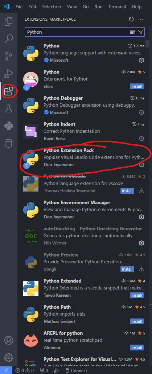
Task: Open remote window button in status bar
Action: click(7, 370)
